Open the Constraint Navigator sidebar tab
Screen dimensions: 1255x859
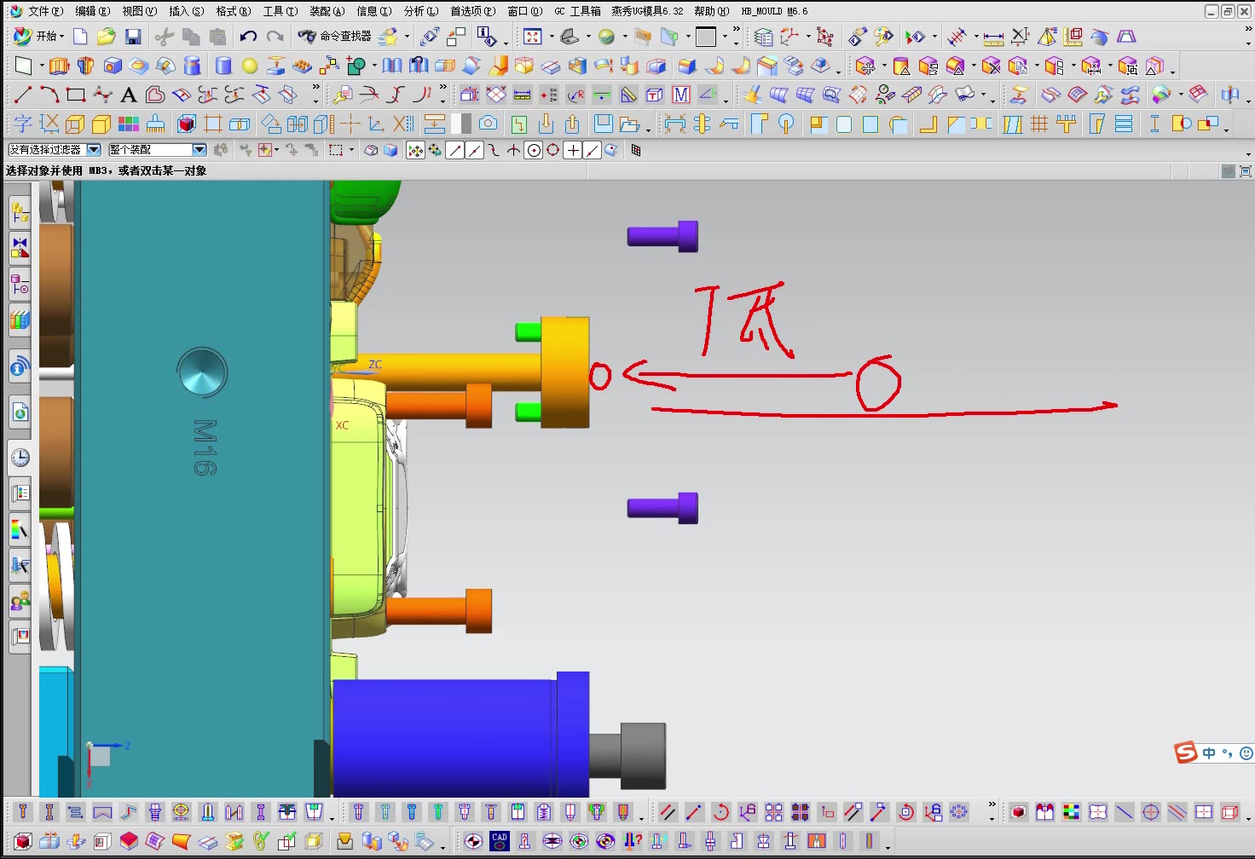click(20, 248)
